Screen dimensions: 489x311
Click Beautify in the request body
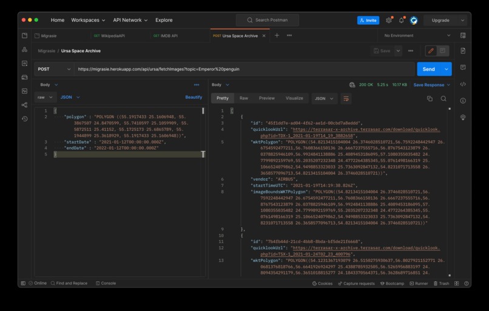[194, 97]
